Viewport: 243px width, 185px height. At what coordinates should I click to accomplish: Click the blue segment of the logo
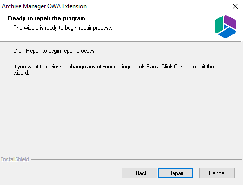226,33
